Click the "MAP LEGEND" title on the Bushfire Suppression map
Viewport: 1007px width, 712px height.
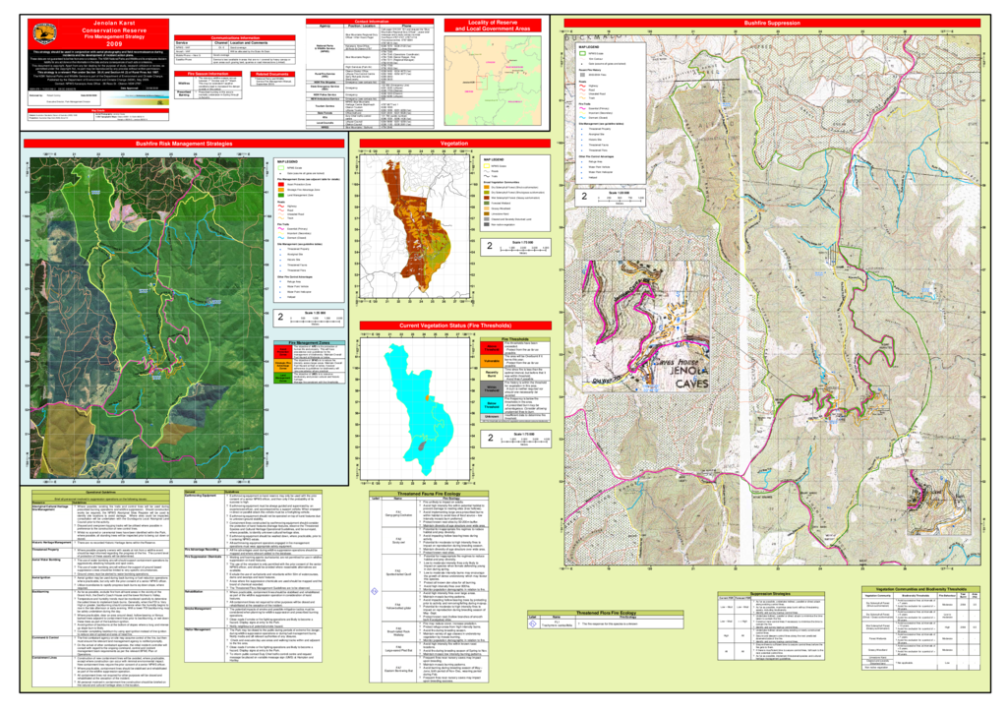click(589, 47)
